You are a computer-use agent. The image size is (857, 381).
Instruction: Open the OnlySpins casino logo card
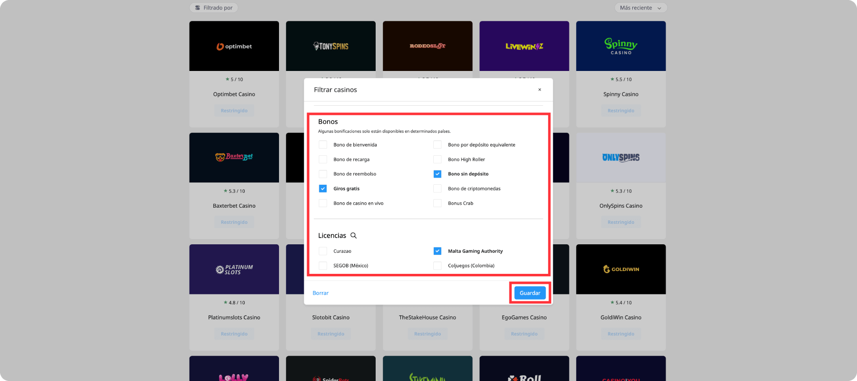[x=621, y=158]
